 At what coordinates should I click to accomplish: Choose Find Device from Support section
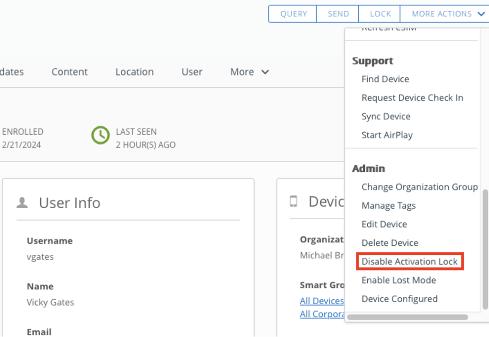coord(385,79)
